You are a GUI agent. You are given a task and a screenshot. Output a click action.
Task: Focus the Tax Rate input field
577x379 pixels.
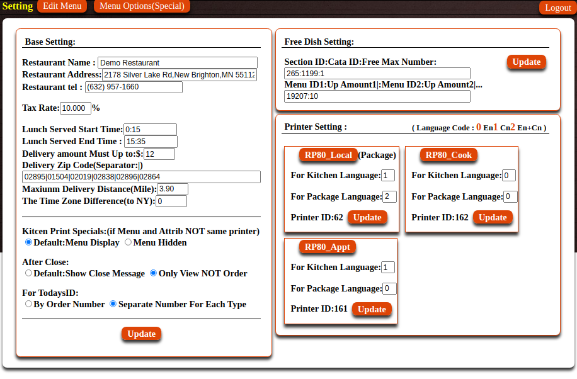pos(76,108)
